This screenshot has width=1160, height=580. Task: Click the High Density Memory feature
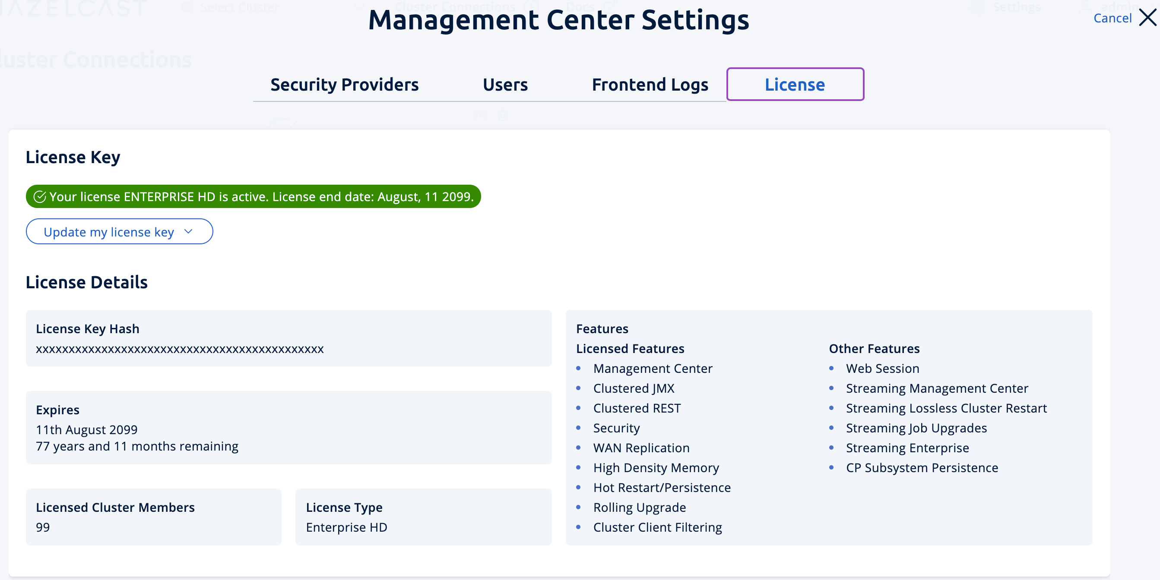pos(656,467)
